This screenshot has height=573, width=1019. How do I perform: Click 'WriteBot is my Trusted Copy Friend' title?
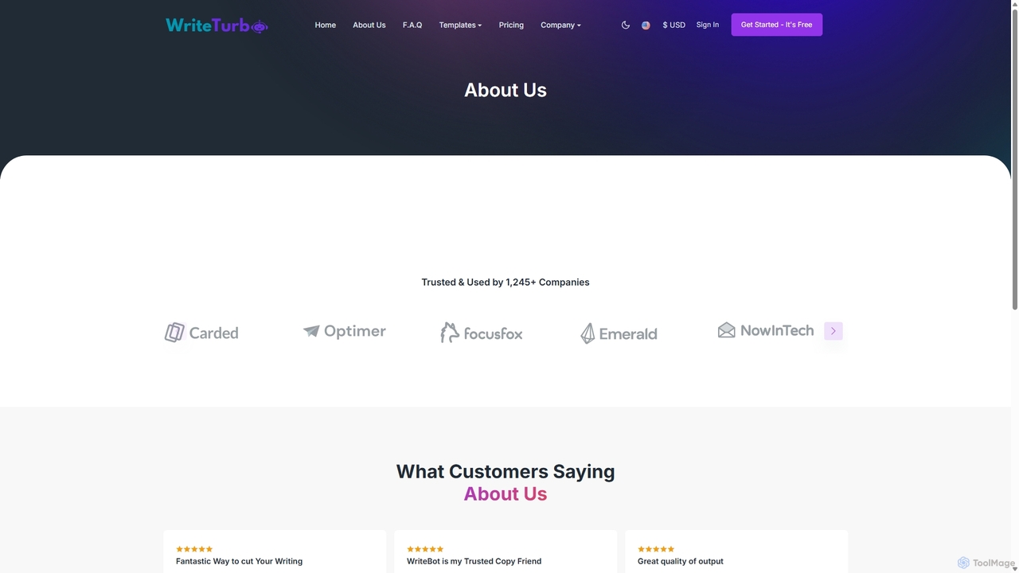[x=474, y=561]
